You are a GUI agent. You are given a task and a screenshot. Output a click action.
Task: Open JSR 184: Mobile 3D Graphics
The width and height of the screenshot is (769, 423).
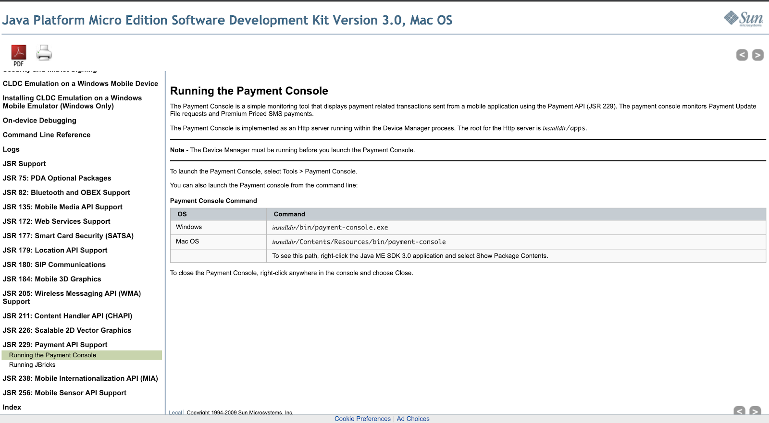52,279
